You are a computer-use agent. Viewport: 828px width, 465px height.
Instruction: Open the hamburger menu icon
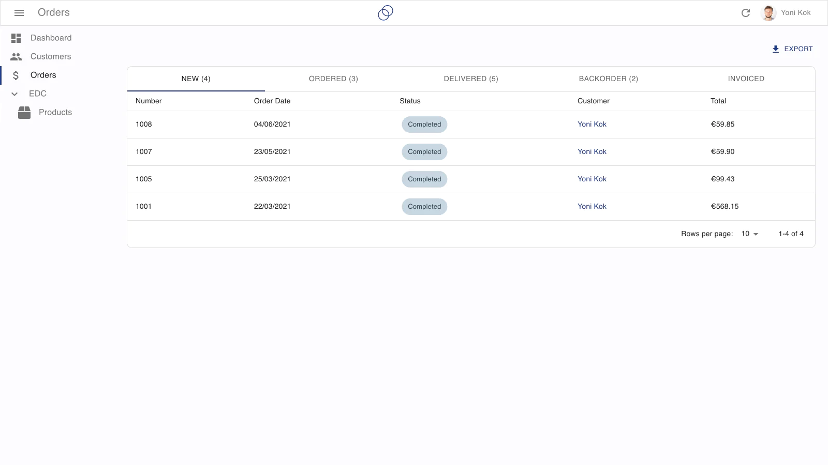point(19,13)
